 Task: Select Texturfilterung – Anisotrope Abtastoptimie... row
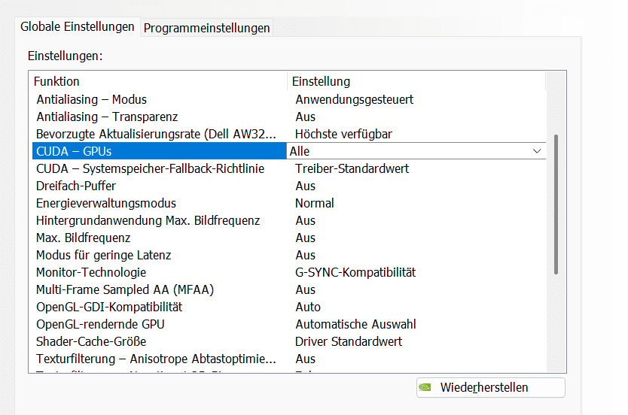[x=288, y=359]
